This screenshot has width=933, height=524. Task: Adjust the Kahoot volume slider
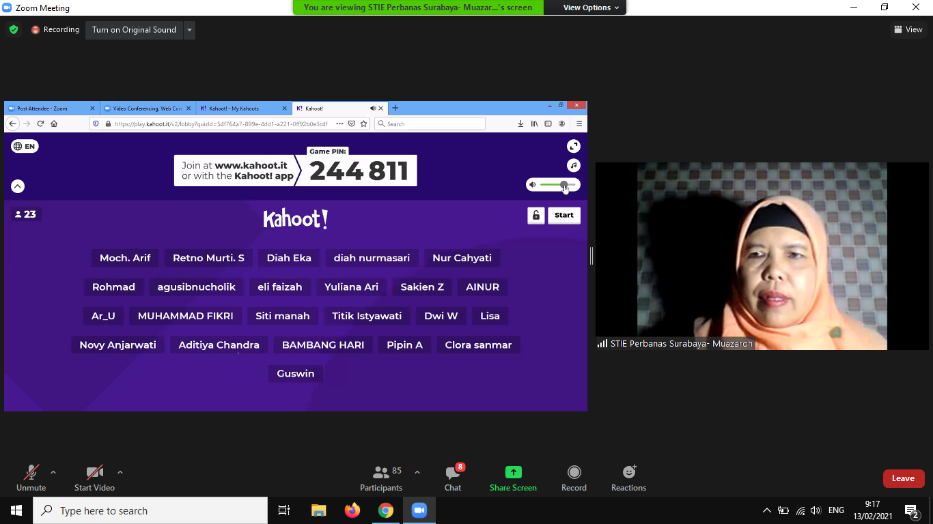pos(559,185)
